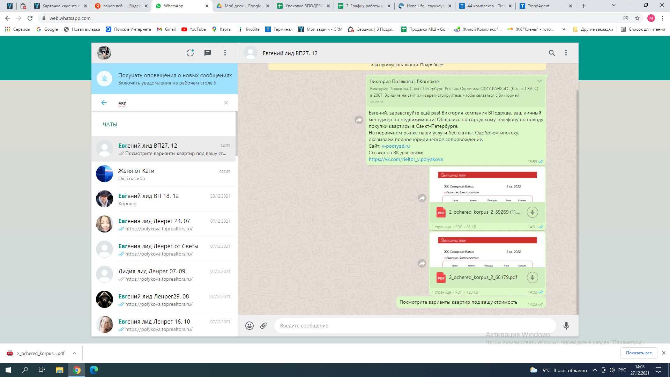Click the Показать все downloads button
The width and height of the screenshot is (670, 377).
click(x=639, y=353)
